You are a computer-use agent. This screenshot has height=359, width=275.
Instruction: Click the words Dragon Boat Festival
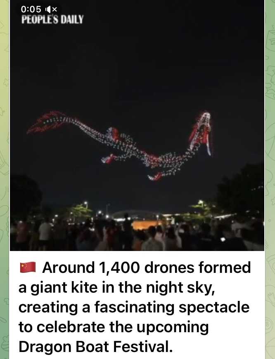tap(95, 347)
